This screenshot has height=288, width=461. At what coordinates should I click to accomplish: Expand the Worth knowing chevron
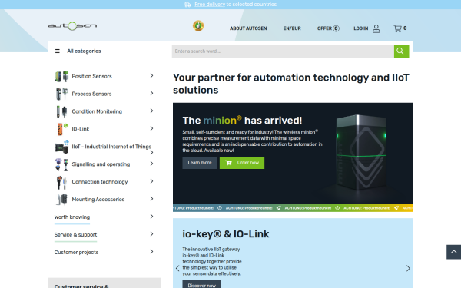pos(151,217)
